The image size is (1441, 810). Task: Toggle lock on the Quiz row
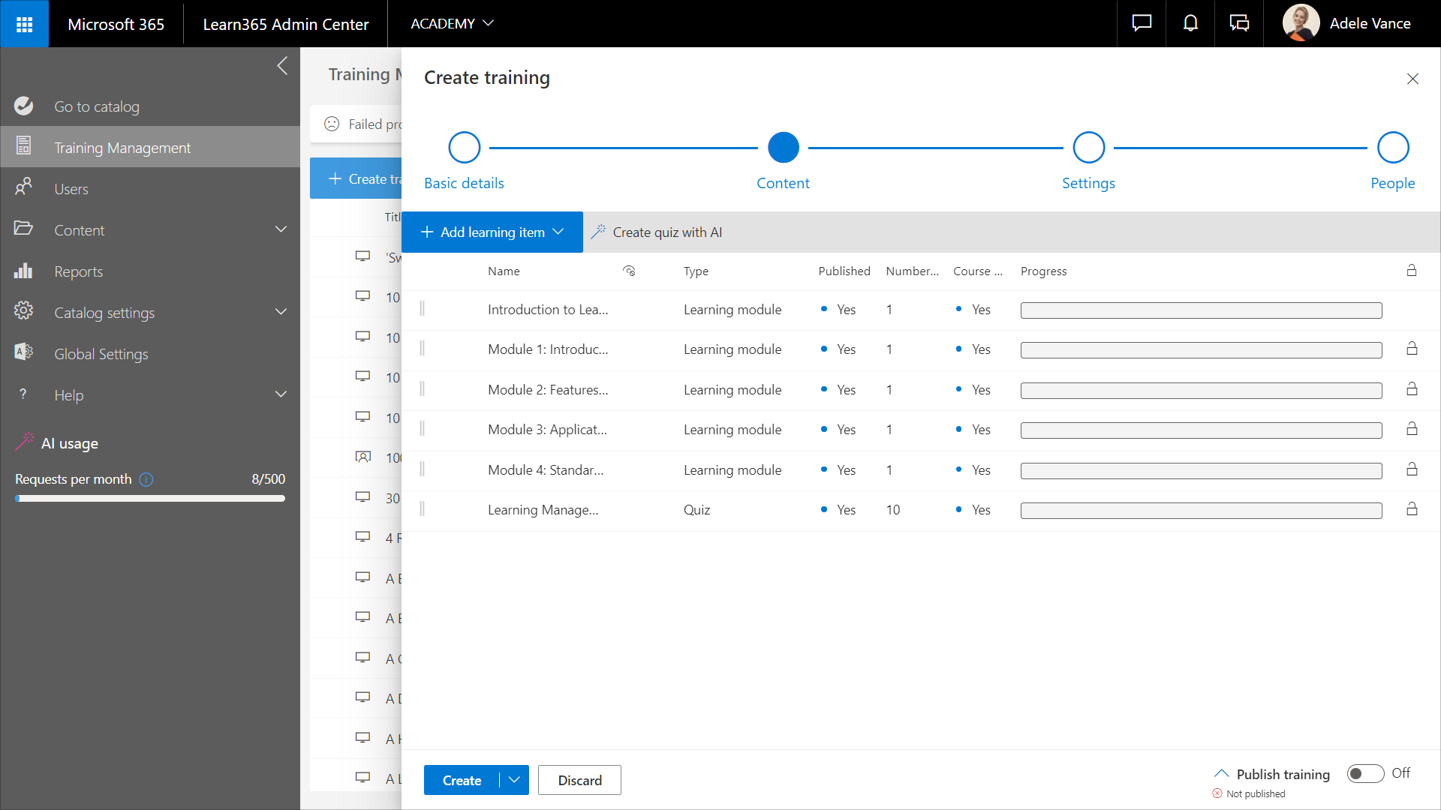click(1412, 509)
